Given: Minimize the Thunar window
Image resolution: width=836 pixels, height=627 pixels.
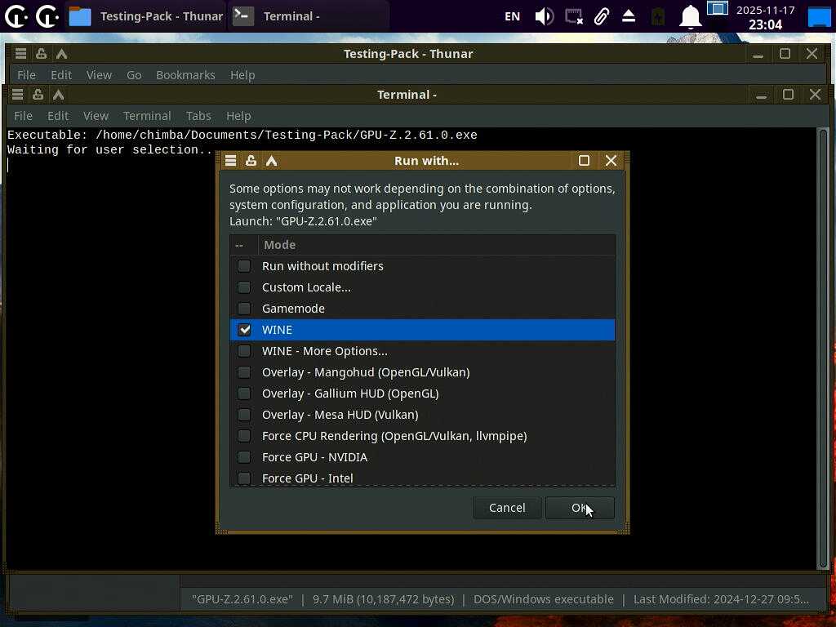Looking at the screenshot, I should coord(758,54).
